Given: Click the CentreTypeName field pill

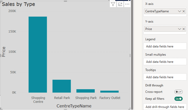Looking at the screenshot, I should point(165,11).
